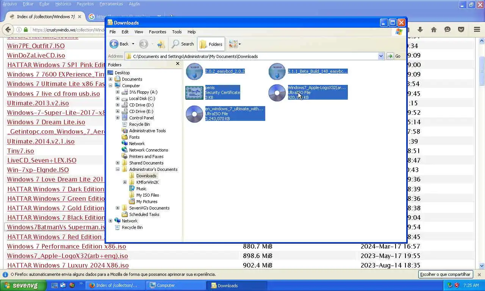The image size is (485, 291).
Task: Open the Ultimate.2013.v2.iso link
Action: 38,103
